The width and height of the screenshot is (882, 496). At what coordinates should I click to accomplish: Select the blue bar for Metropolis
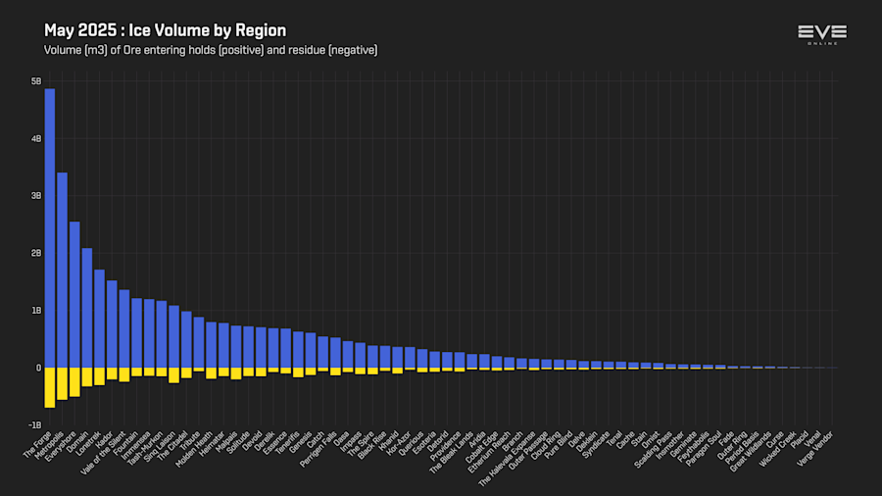(x=62, y=270)
